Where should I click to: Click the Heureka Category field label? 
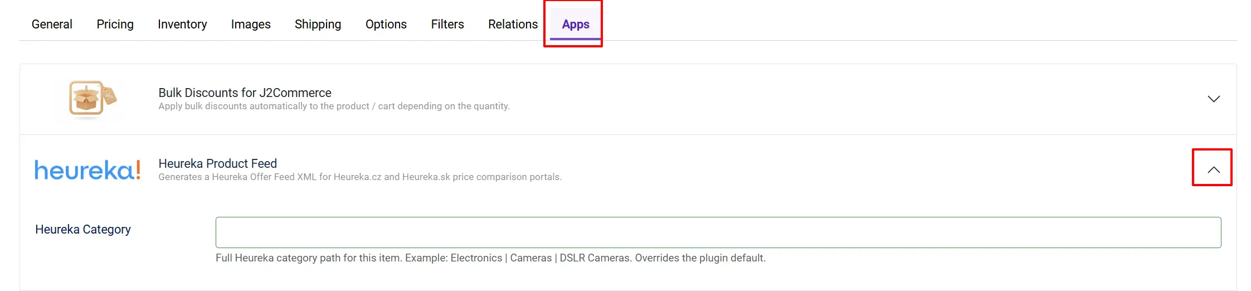point(83,229)
